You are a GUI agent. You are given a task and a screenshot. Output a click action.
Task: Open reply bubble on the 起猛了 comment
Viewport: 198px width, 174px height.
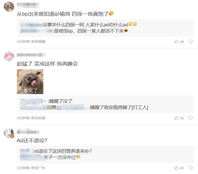190,118
